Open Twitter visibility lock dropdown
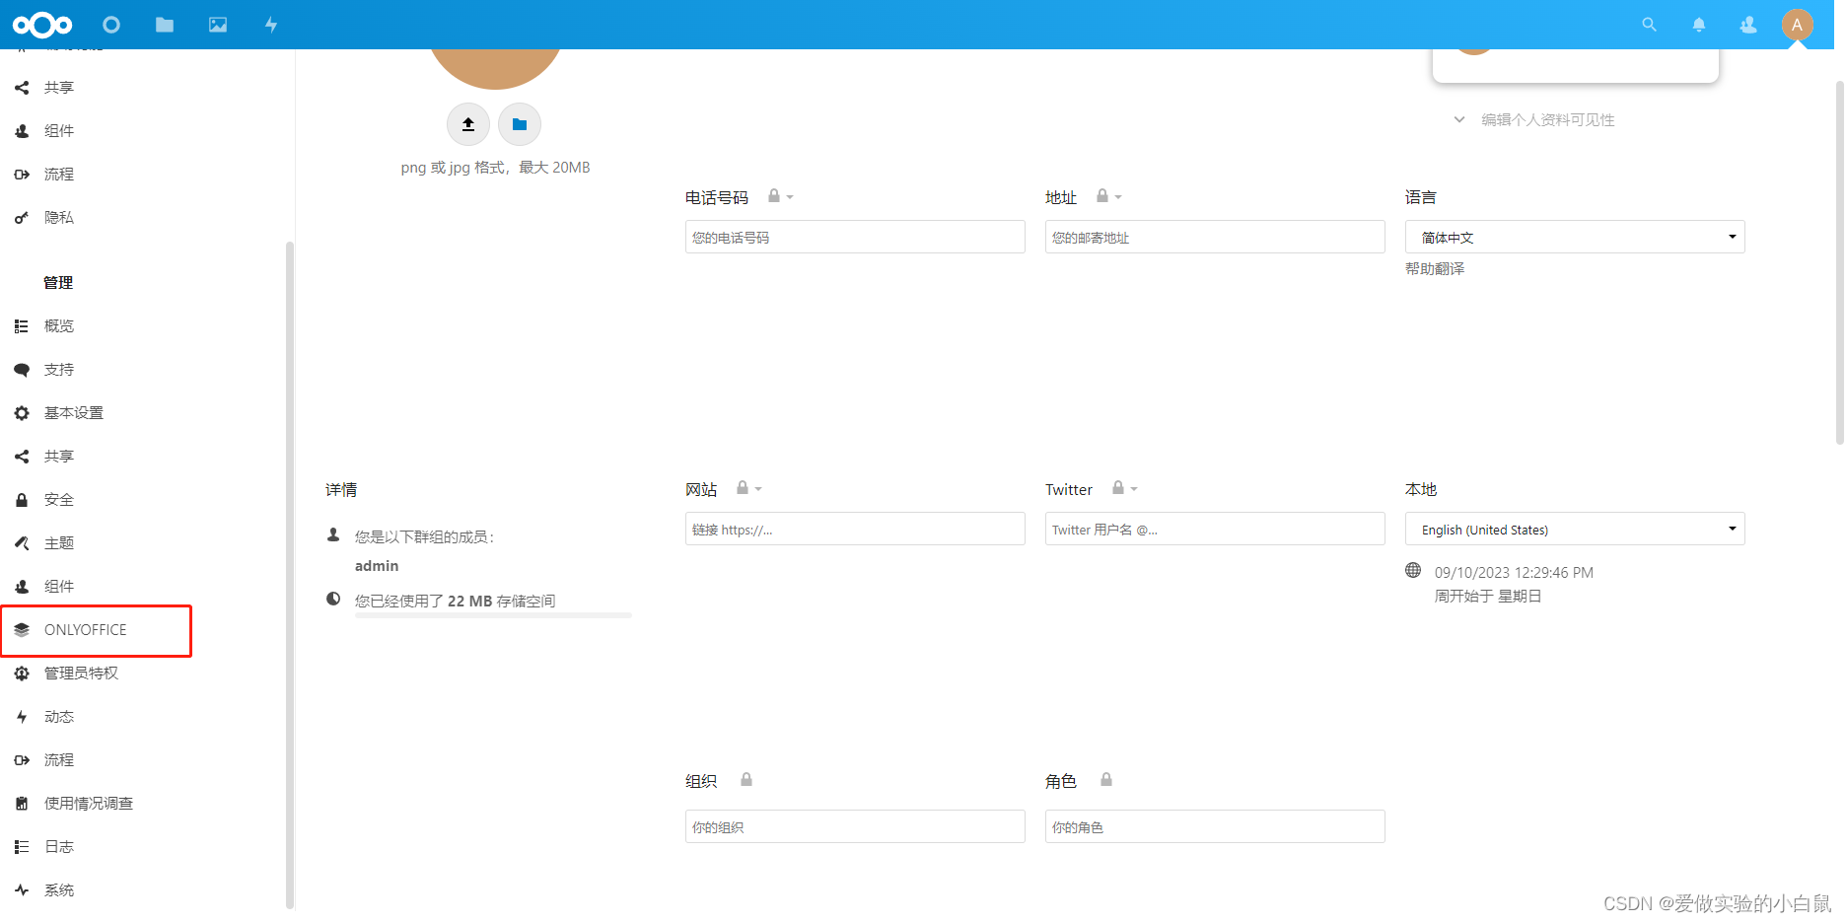1846x923 pixels. click(1124, 488)
